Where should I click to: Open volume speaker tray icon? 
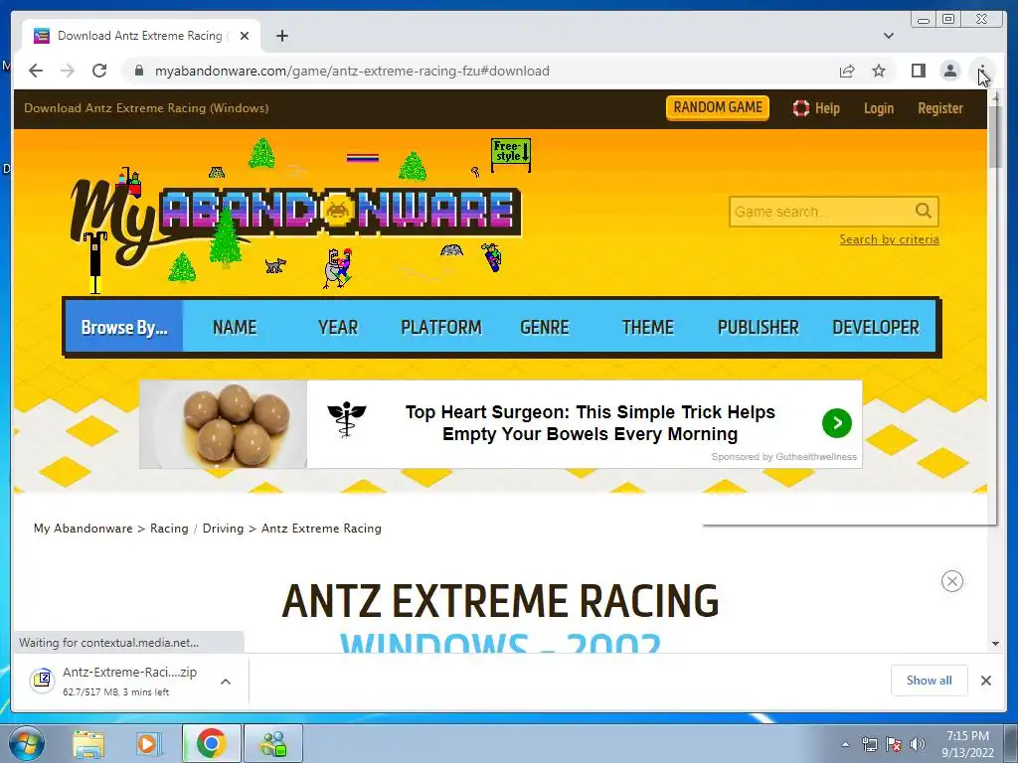click(x=917, y=744)
